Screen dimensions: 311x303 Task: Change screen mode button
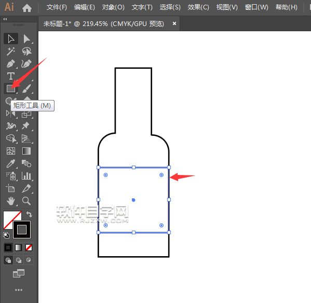coord(19,273)
